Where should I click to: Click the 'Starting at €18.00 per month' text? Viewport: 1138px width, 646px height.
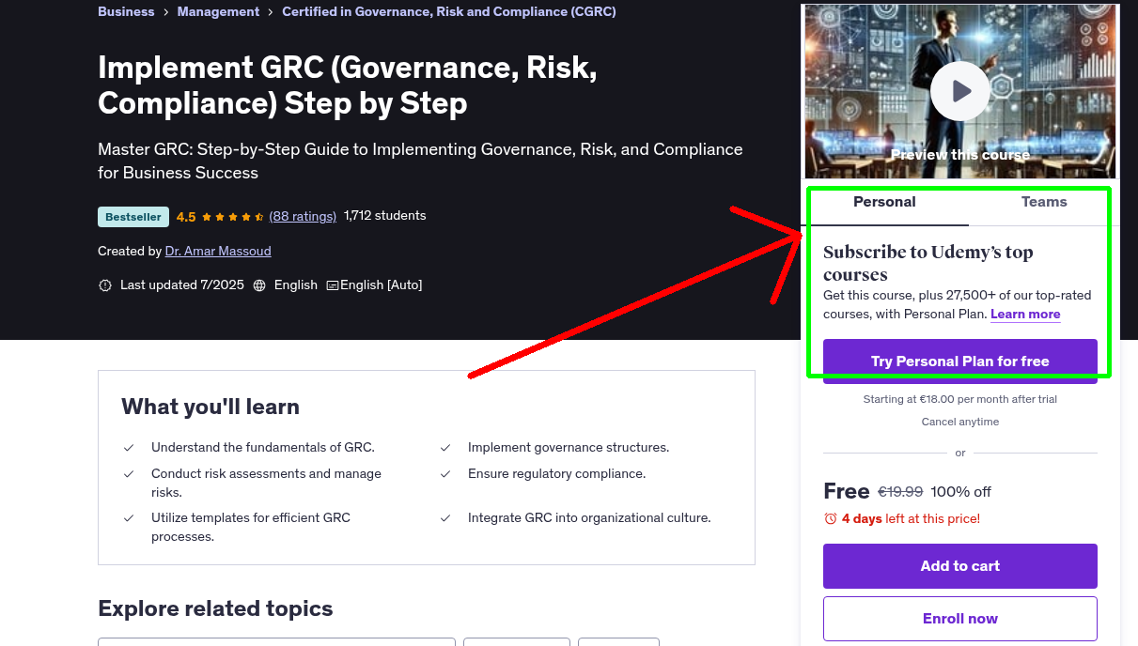tap(960, 400)
